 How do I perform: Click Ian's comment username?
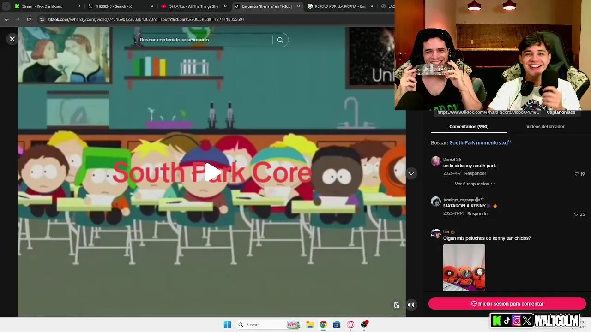click(x=446, y=232)
